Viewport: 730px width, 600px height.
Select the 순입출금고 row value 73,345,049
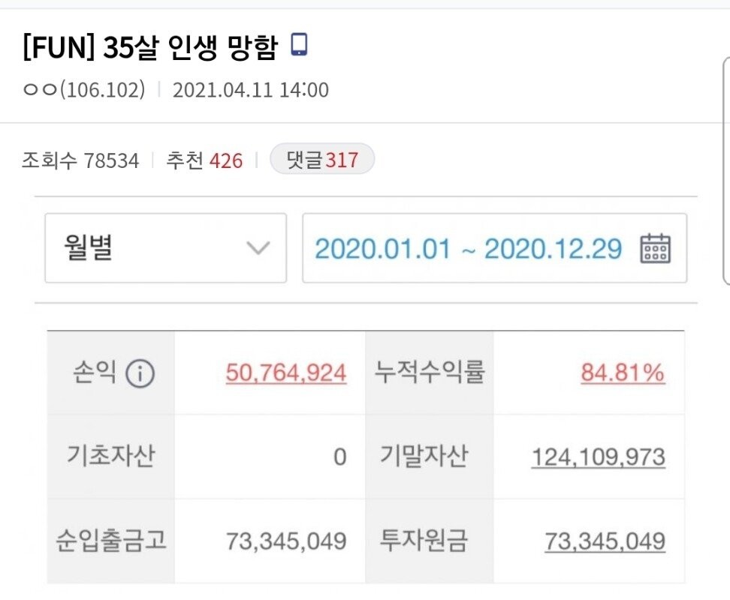click(x=286, y=541)
